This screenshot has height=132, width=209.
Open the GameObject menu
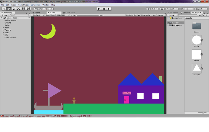click(23, 5)
